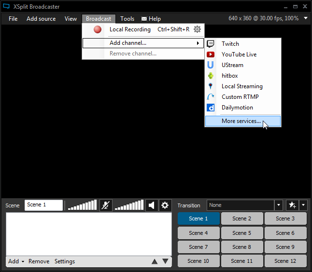The image size is (312, 272).
Task: Select Dailymotion option
Action: click(243, 108)
